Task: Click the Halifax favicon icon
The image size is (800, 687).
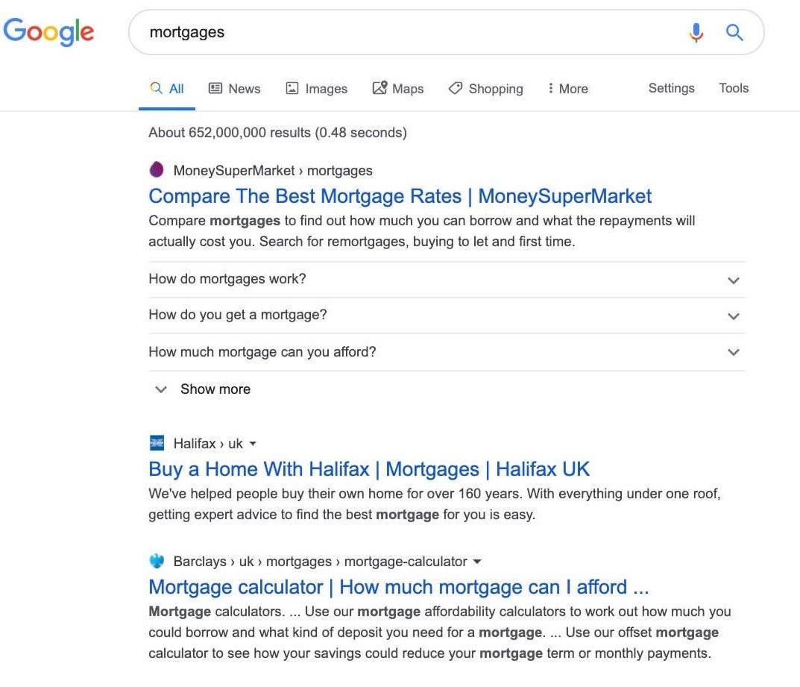Action: (x=157, y=442)
